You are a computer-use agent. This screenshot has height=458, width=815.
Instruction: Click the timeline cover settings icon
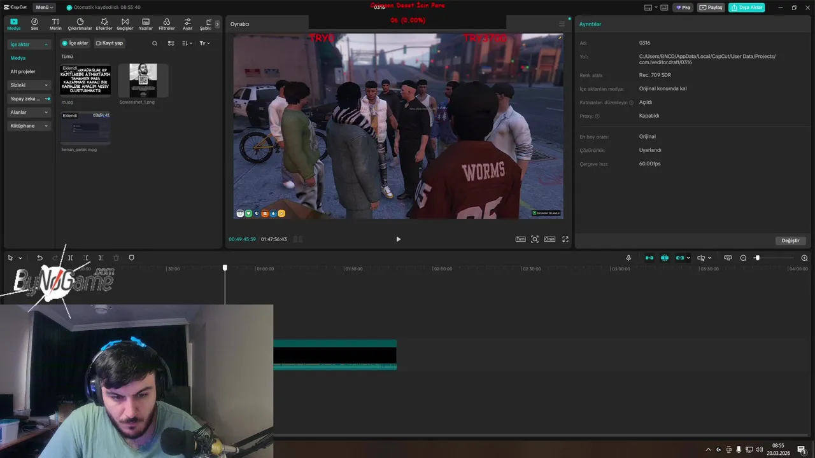tap(728, 258)
